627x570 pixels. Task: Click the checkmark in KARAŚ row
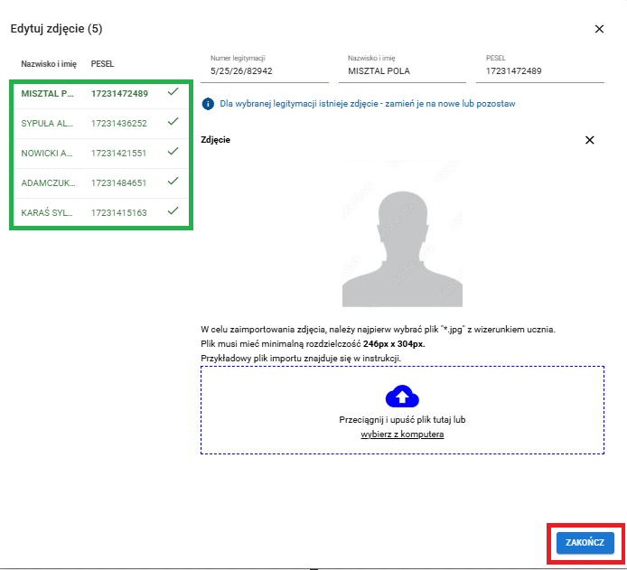pyautogui.click(x=173, y=211)
